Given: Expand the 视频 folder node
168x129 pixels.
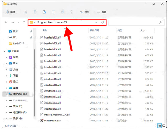Looking at the screenshot, I should pyautogui.click(x=6, y=57).
